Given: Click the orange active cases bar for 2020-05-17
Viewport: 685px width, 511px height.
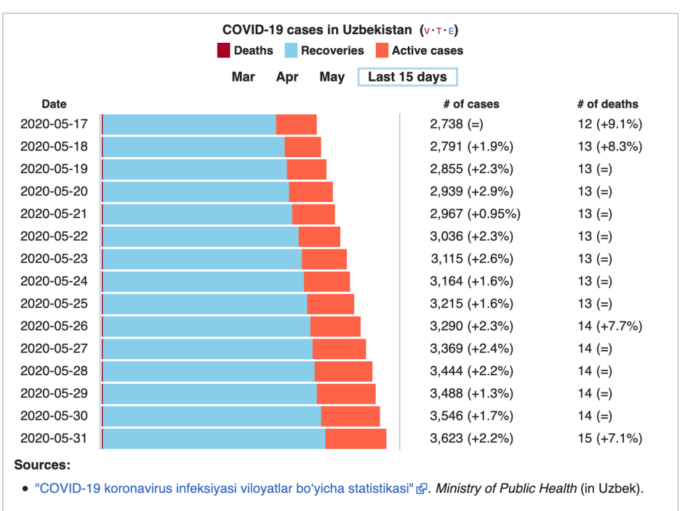Looking at the screenshot, I should click(296, 124).
